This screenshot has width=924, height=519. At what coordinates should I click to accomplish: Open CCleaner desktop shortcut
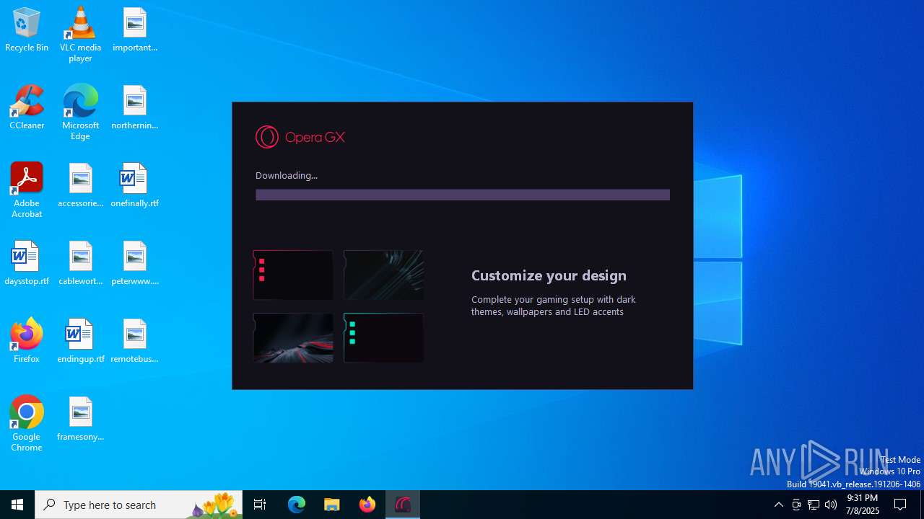pos(27,107)
